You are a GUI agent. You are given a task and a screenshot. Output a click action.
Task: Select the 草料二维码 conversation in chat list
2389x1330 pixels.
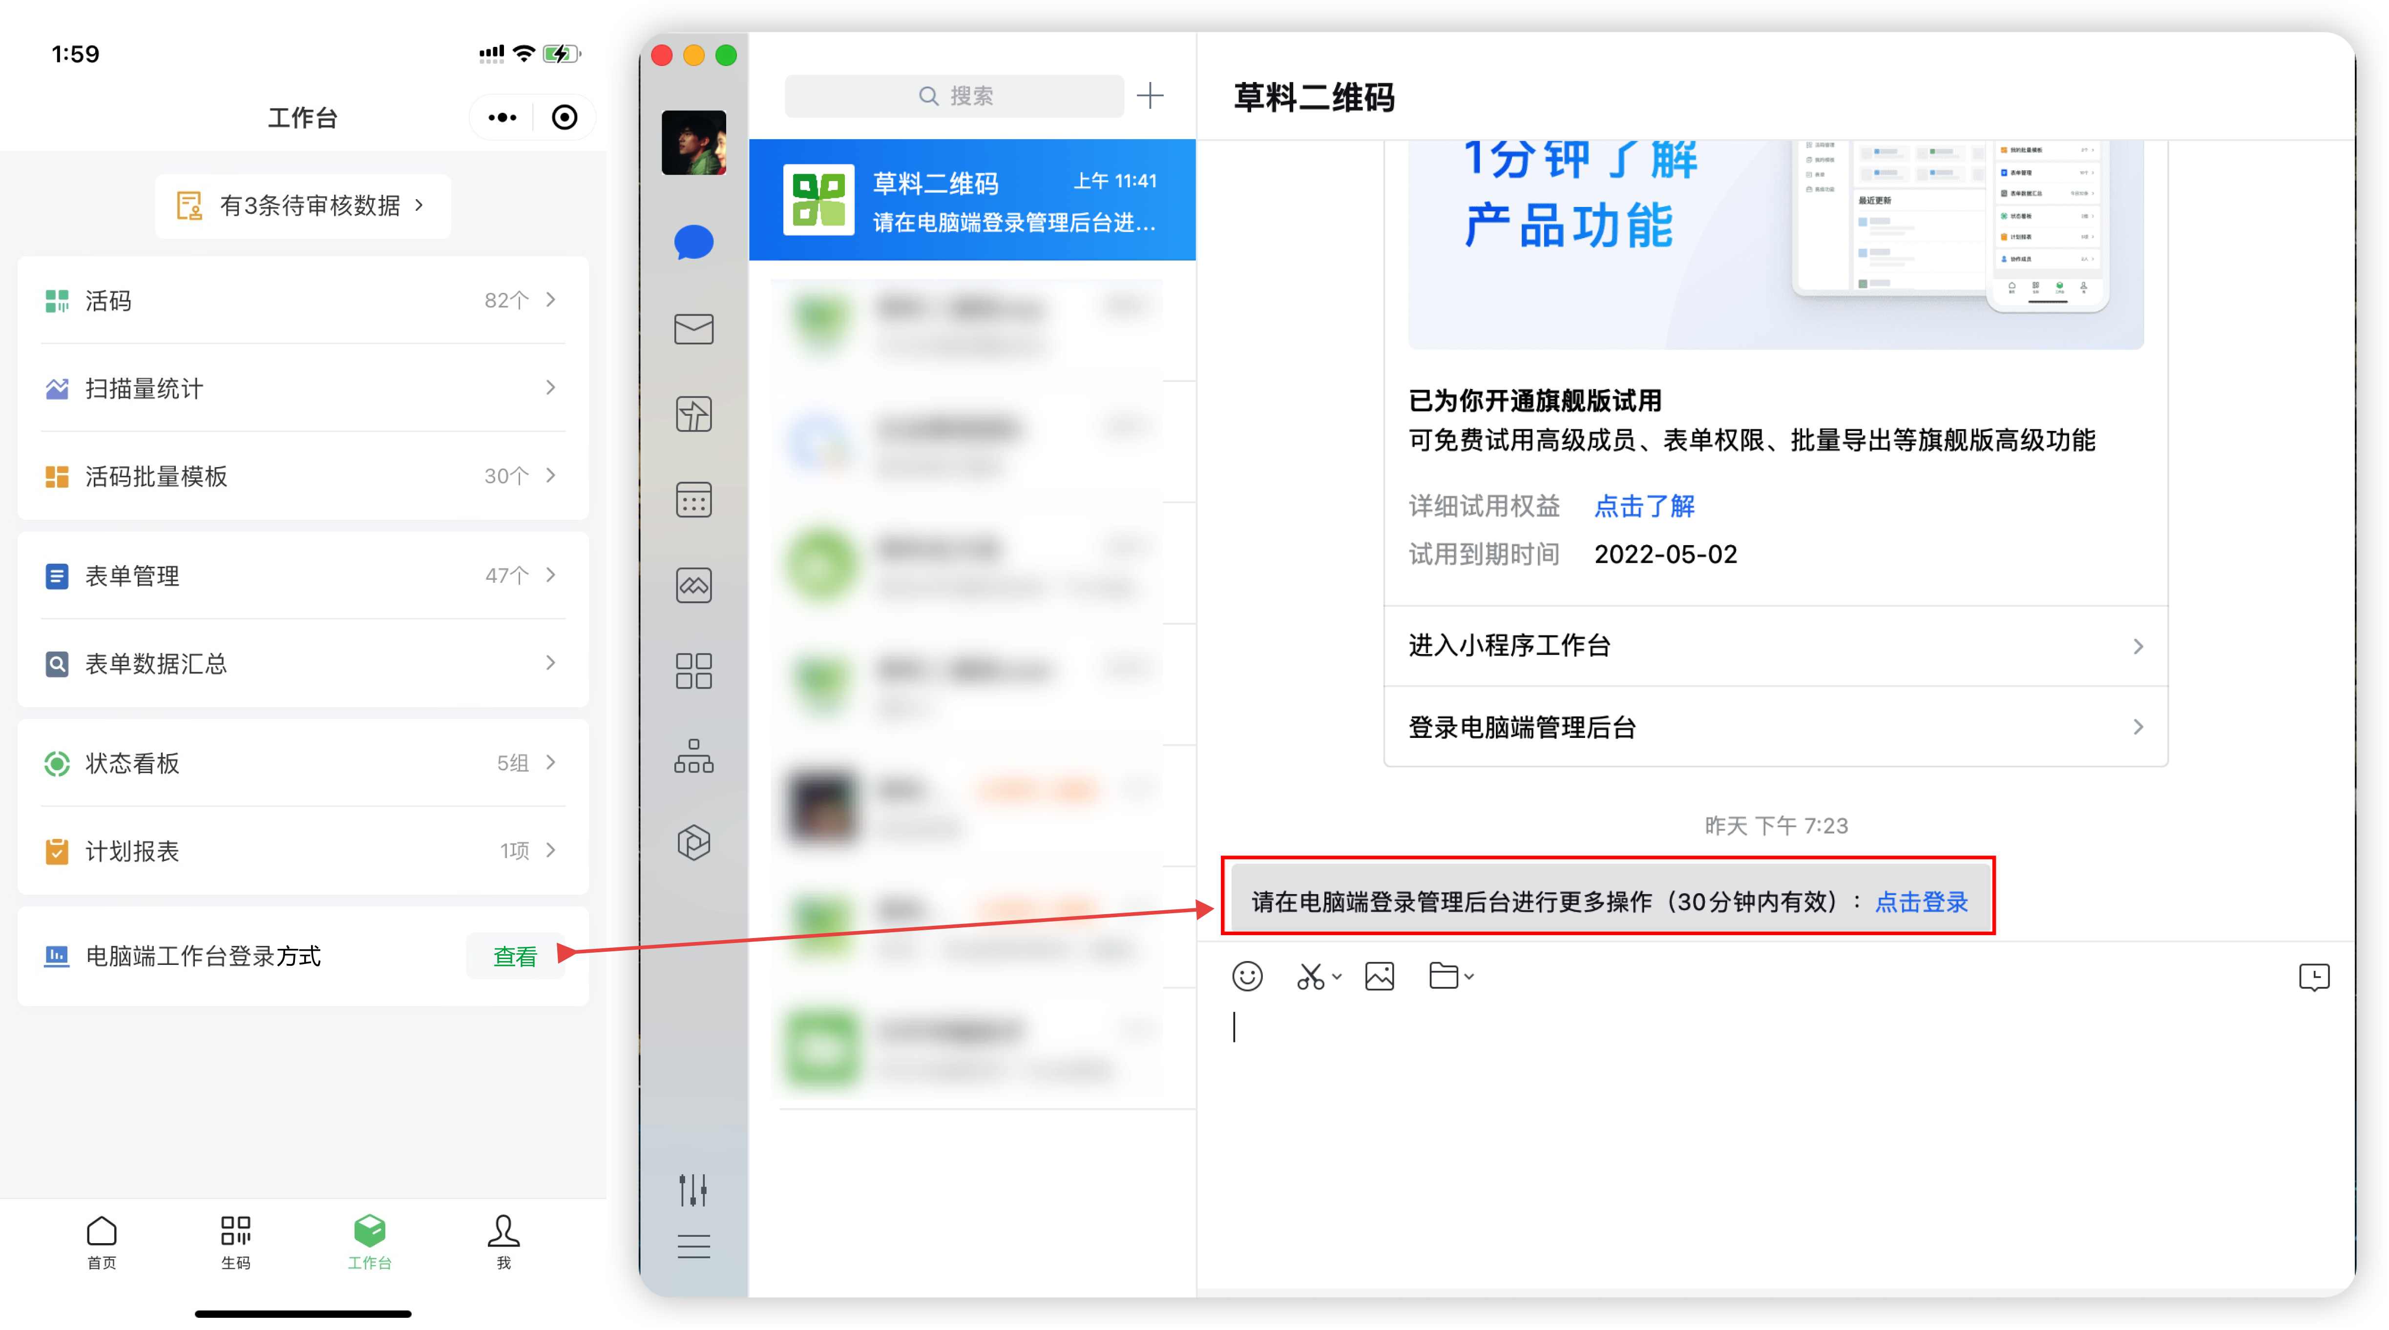[x=972, y=200]
